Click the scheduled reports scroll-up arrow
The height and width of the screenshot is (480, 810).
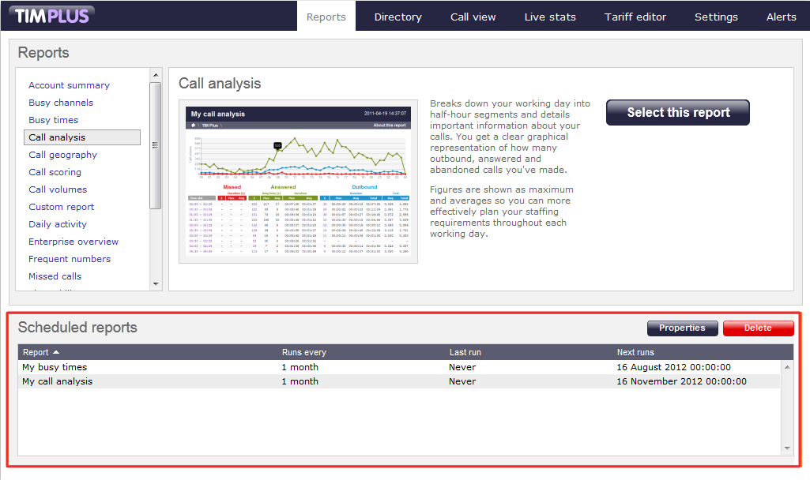(786, 367)
